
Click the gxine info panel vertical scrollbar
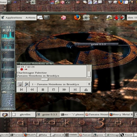tap(89, 71)
